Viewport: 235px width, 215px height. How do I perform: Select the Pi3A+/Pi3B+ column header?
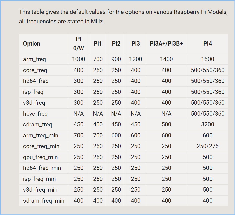pos(166,44)
